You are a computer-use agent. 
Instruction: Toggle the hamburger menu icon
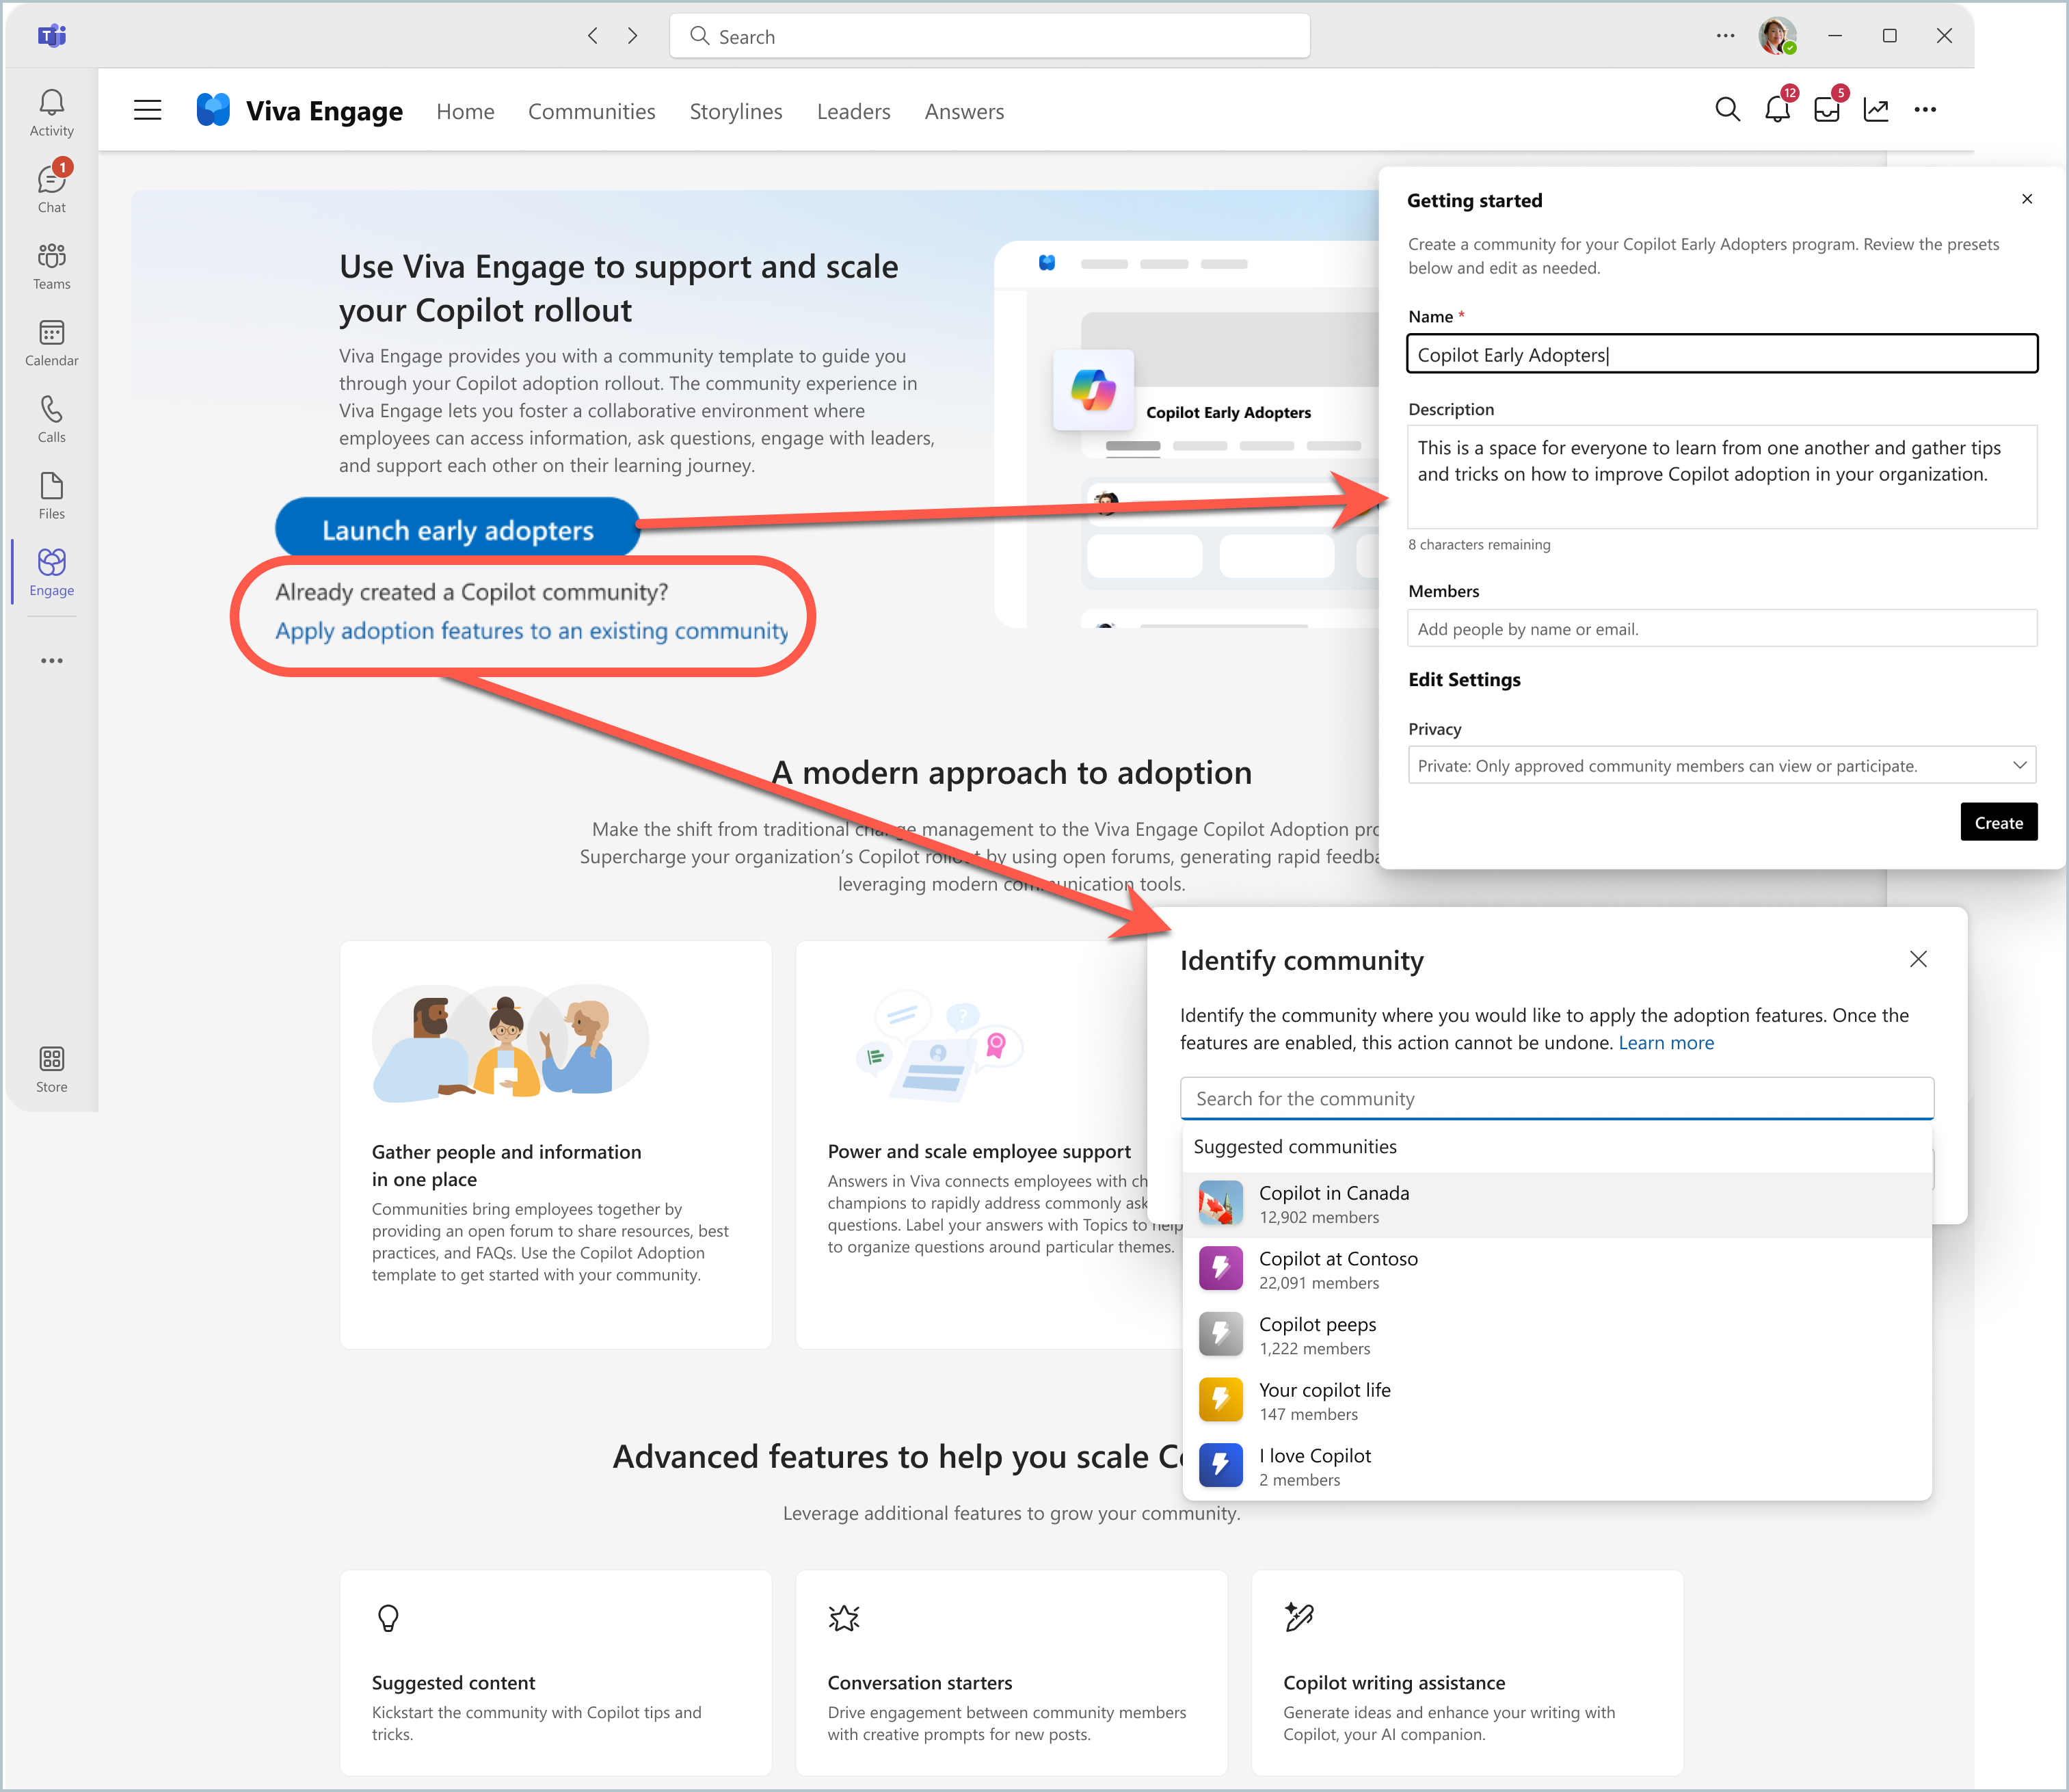click(148, 109)
